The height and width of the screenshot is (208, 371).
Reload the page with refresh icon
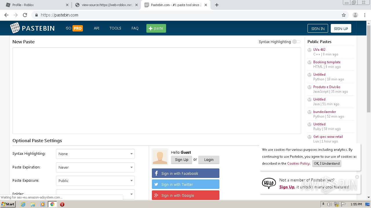click(x=25, y=15)
